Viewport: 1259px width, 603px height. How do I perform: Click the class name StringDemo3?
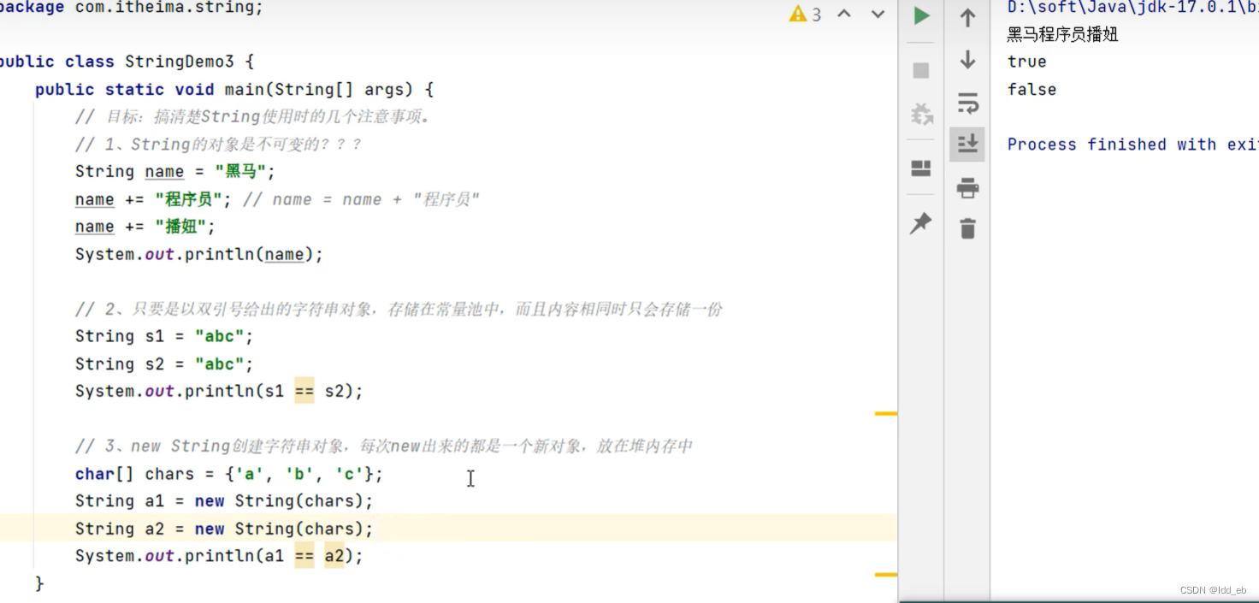(180, 62)
